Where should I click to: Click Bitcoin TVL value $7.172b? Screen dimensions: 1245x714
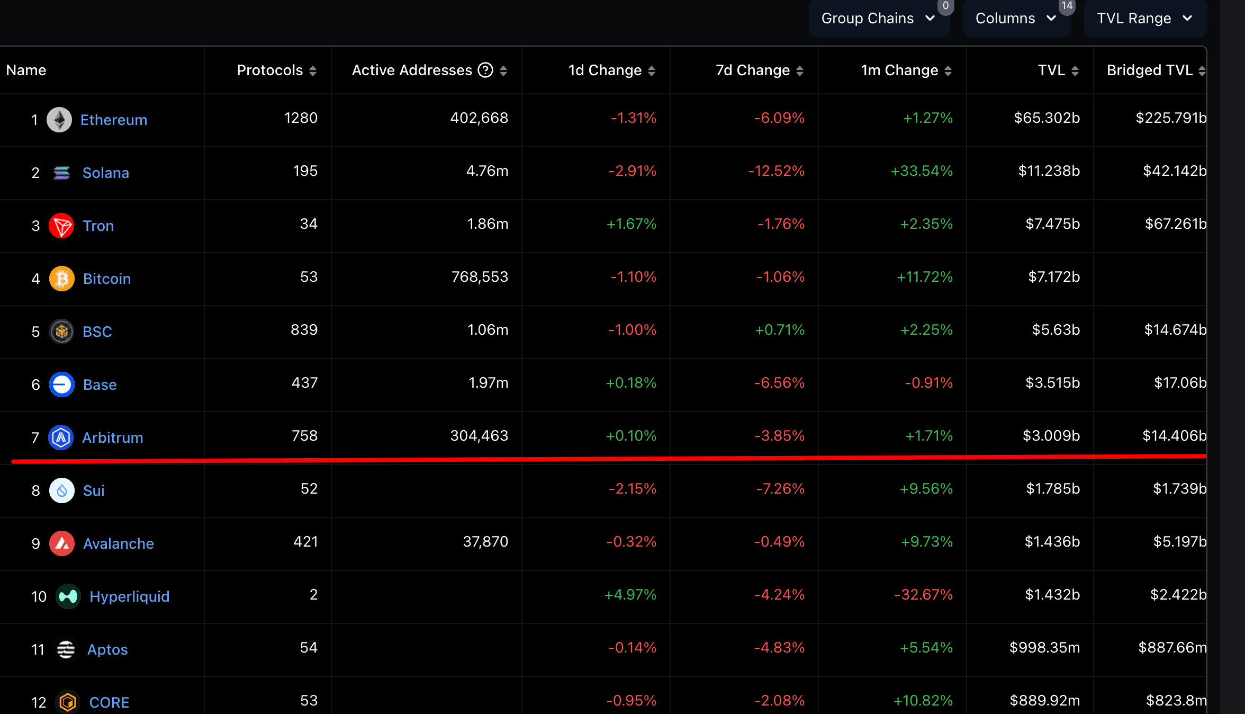pos(1054,276)
